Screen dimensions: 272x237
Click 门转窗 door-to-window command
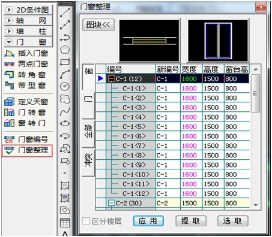[26, 113]
